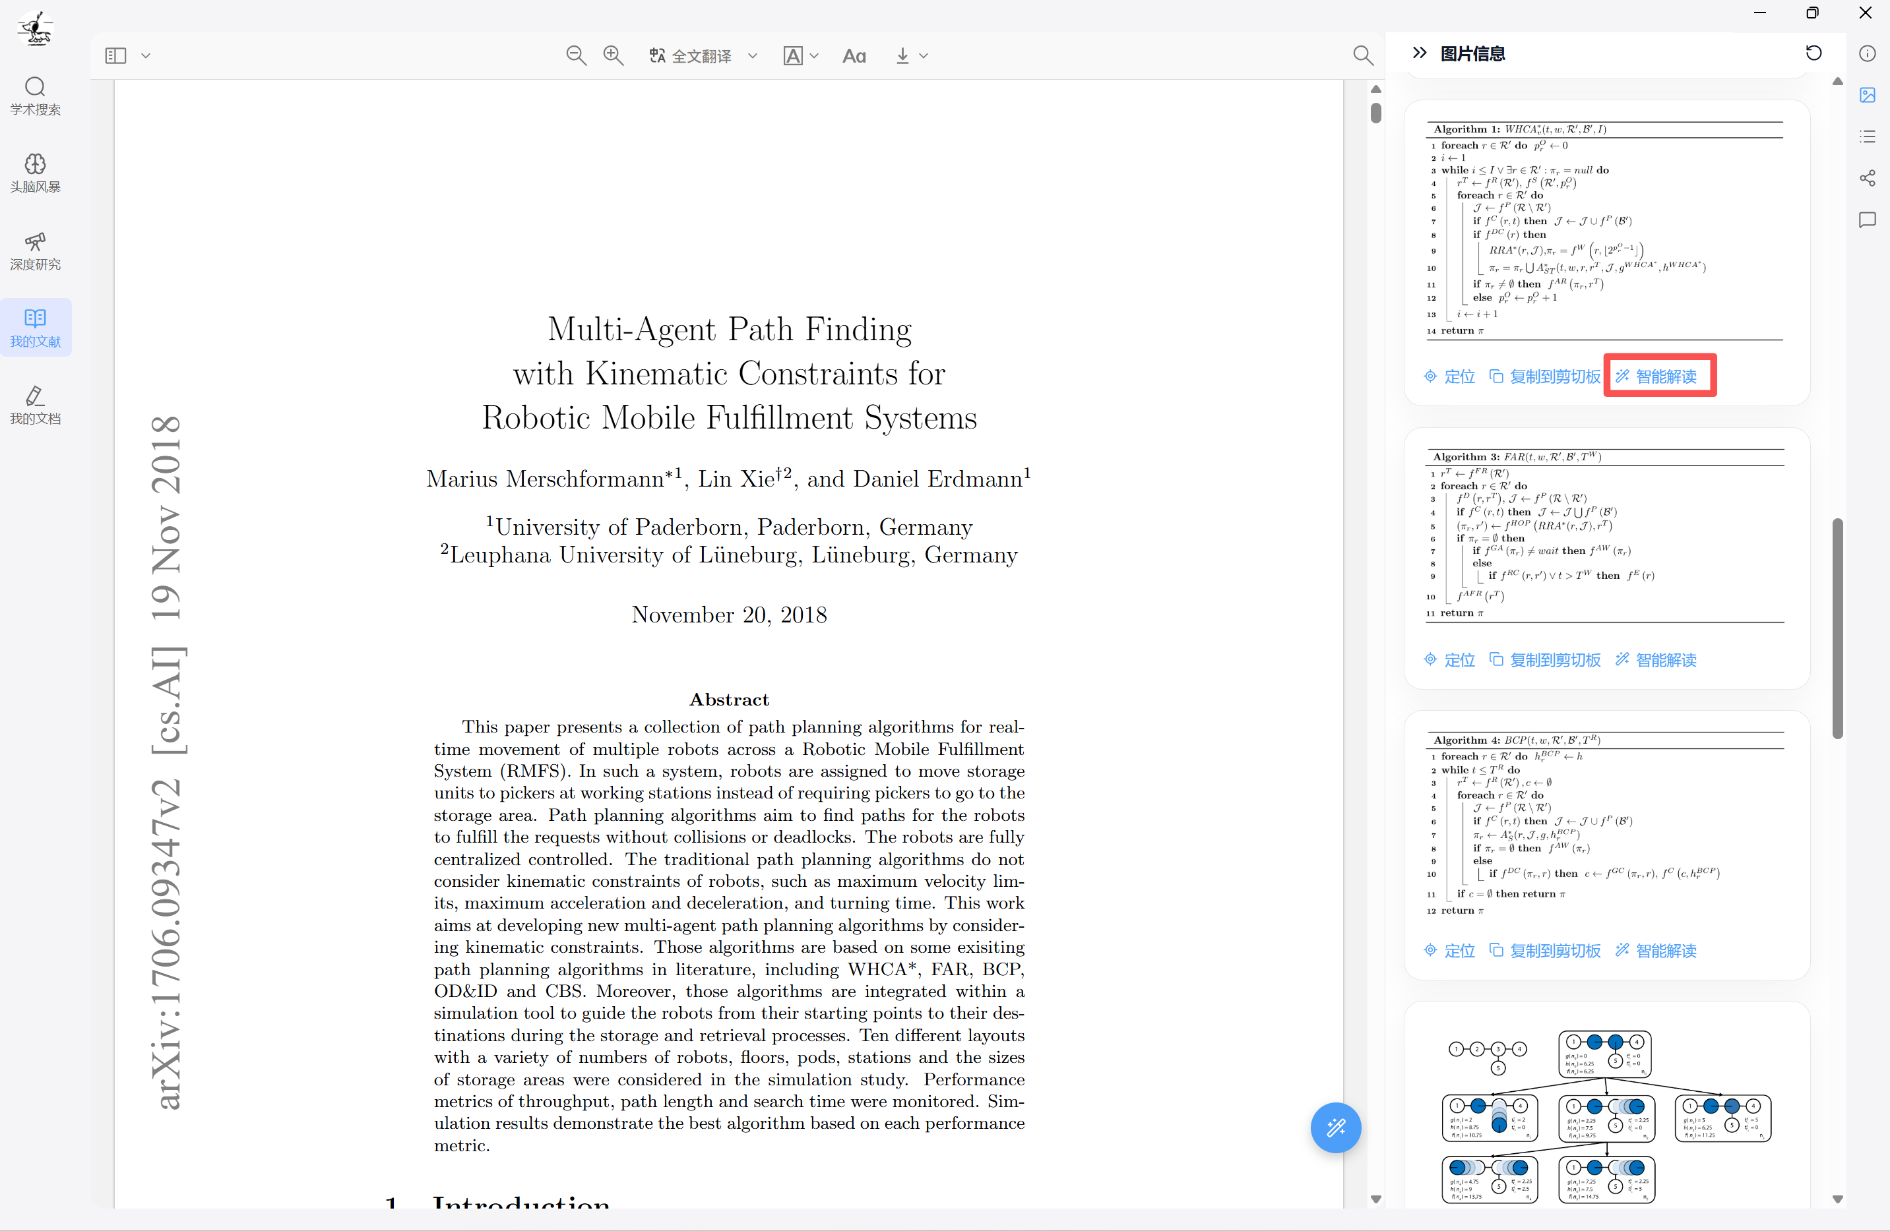The height and width of the screenshot is (1231, 1890).
Task: Click 定位 under Algorithm 4
Action: pyautogui.click(x=1450, y=951)
